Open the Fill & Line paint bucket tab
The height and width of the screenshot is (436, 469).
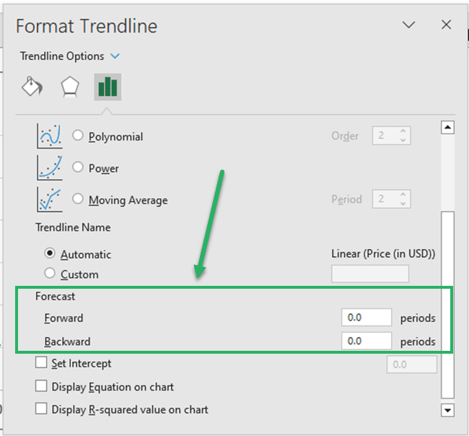pyautogui.click(x=32, y=87)
